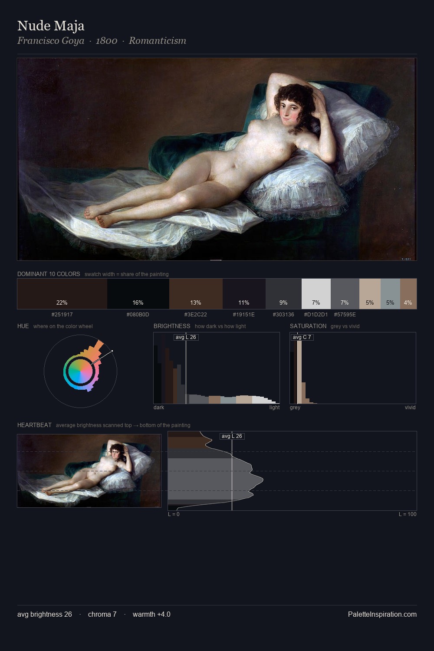Click 'Romanticism' in the subtitle
Image resolution: width=434 pixels, height=651 pixels.
(x=158, y=41)
